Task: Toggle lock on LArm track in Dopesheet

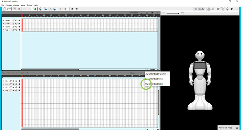Action: [x=13, y=23]
